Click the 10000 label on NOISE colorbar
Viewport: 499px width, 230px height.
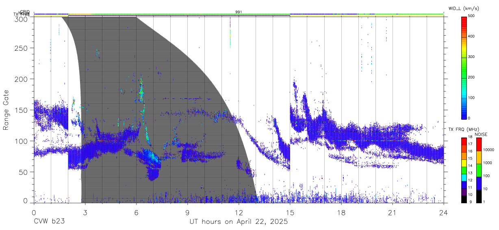coord(488,150)
